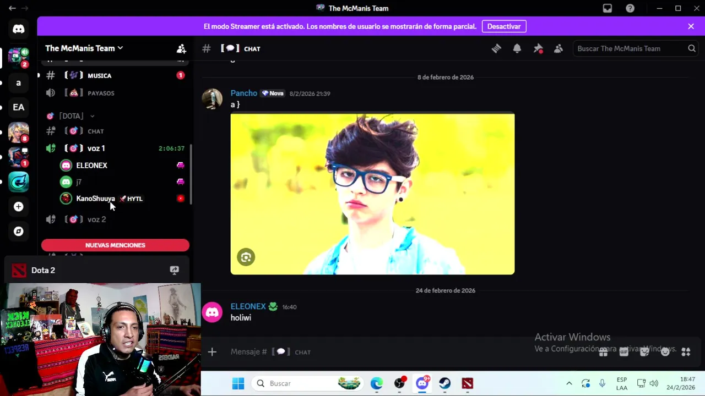Open the server with 8 notifications badge
The width and height of the screenshot is (705, 396).
(x=19, y=132)
